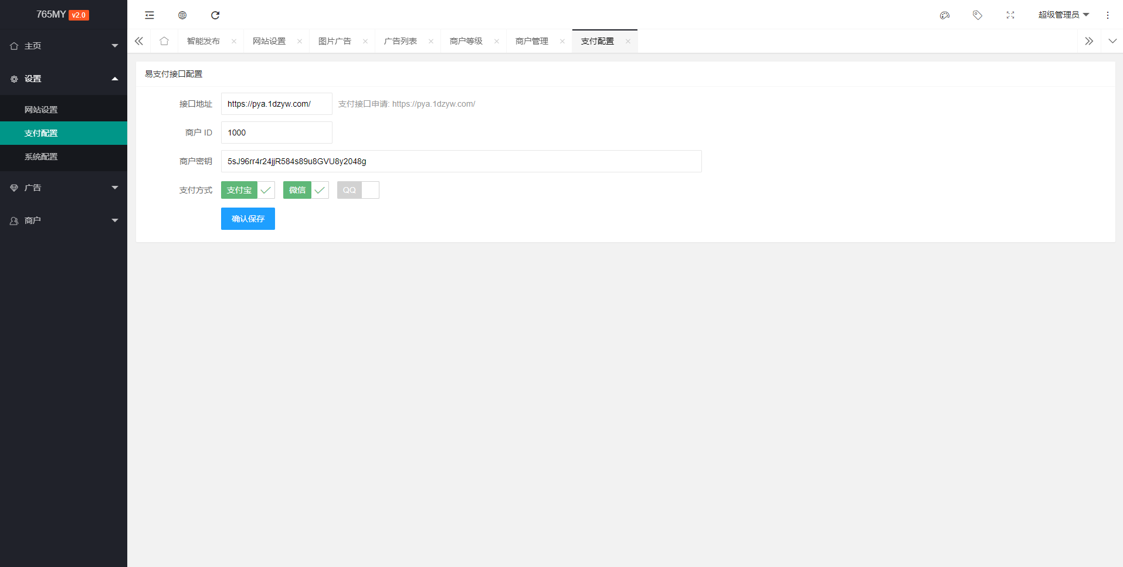Open the 超级管理员 account dropdown
Image resolution: width=1123 pixels, height=567 pixels.
1064,14
